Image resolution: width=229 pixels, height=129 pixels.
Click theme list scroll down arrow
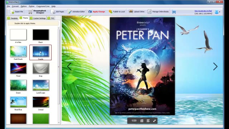[59, 123]
